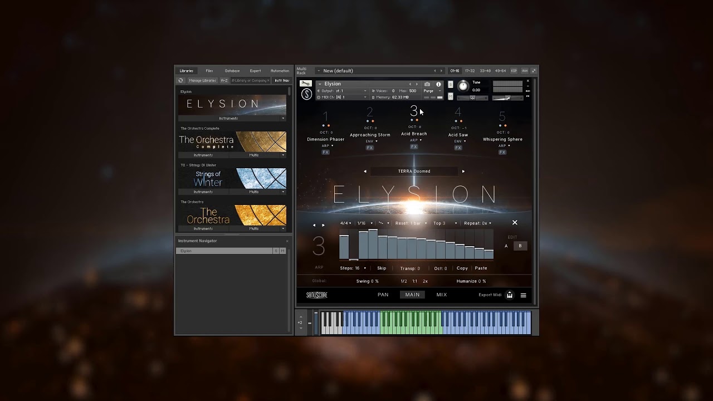This screenshot has width=713, height=401.
Task: Switch to Files tab
Action: pyautogui.click(x=209, y=71)
